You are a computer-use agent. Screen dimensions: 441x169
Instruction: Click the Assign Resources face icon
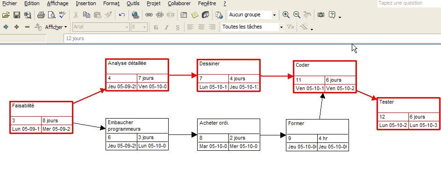[206, 15]
